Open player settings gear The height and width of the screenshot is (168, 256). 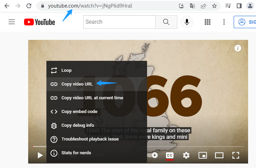point(186,155)
